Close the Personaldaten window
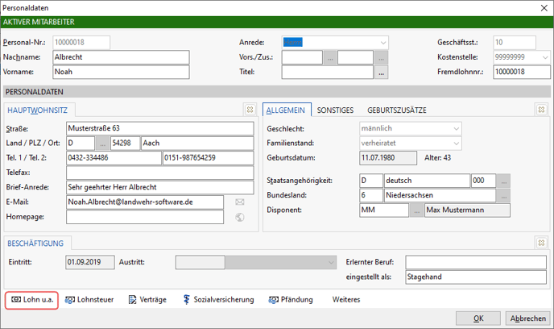 544,8
